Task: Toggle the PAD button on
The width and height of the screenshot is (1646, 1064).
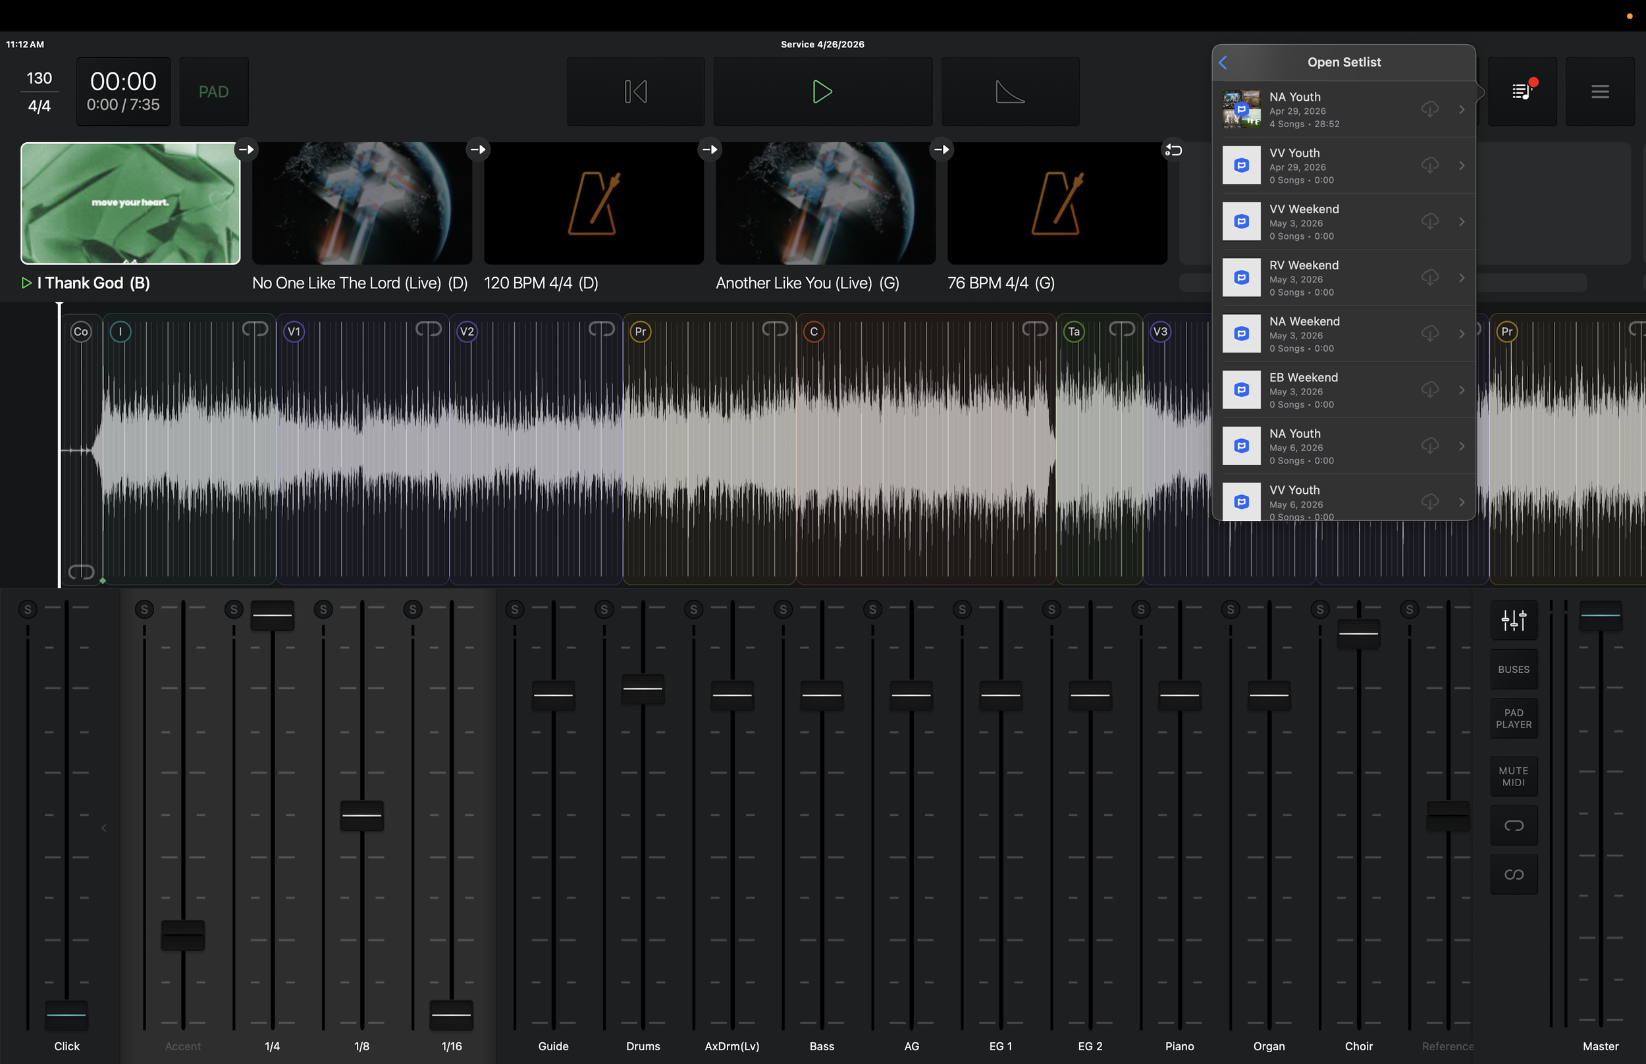Action: pyautogui.click(x=213, y=92)
